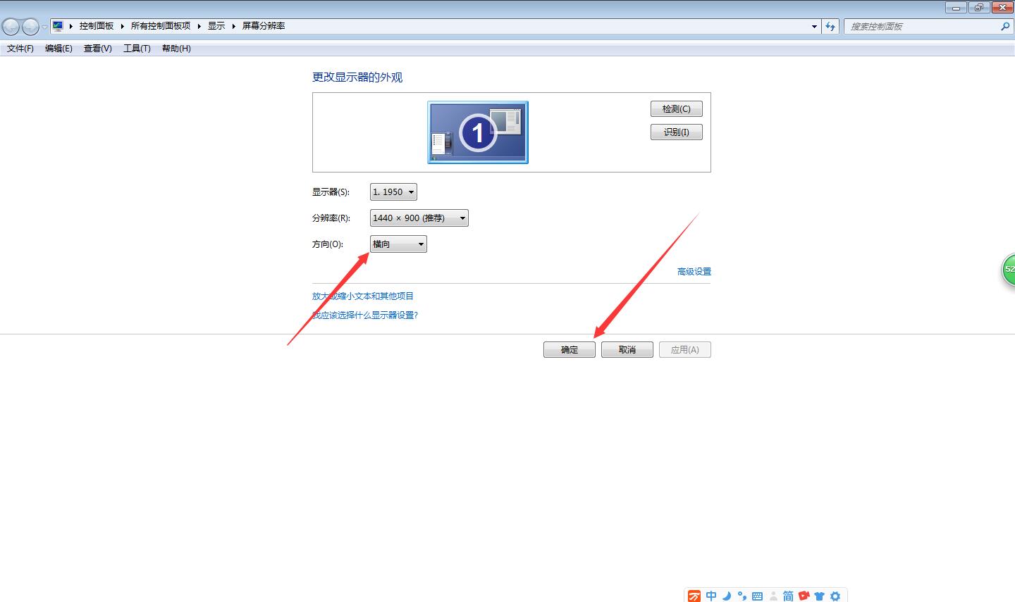The width and height of the screenshot is (1015, 602).
Task: Go to 所有控制面板项 in breadcrumb
Action: point(161,26)
